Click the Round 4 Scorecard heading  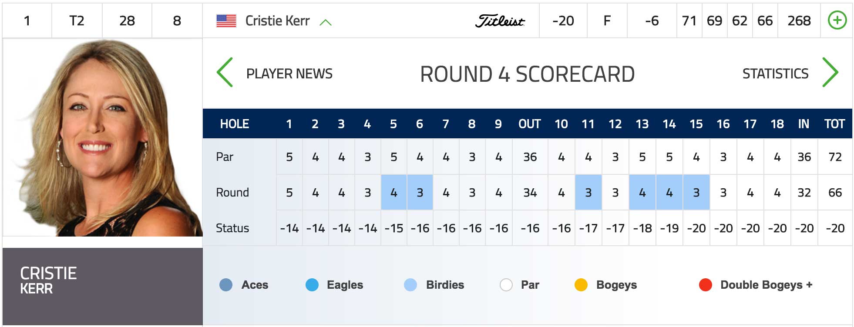[x=527, y=74]
